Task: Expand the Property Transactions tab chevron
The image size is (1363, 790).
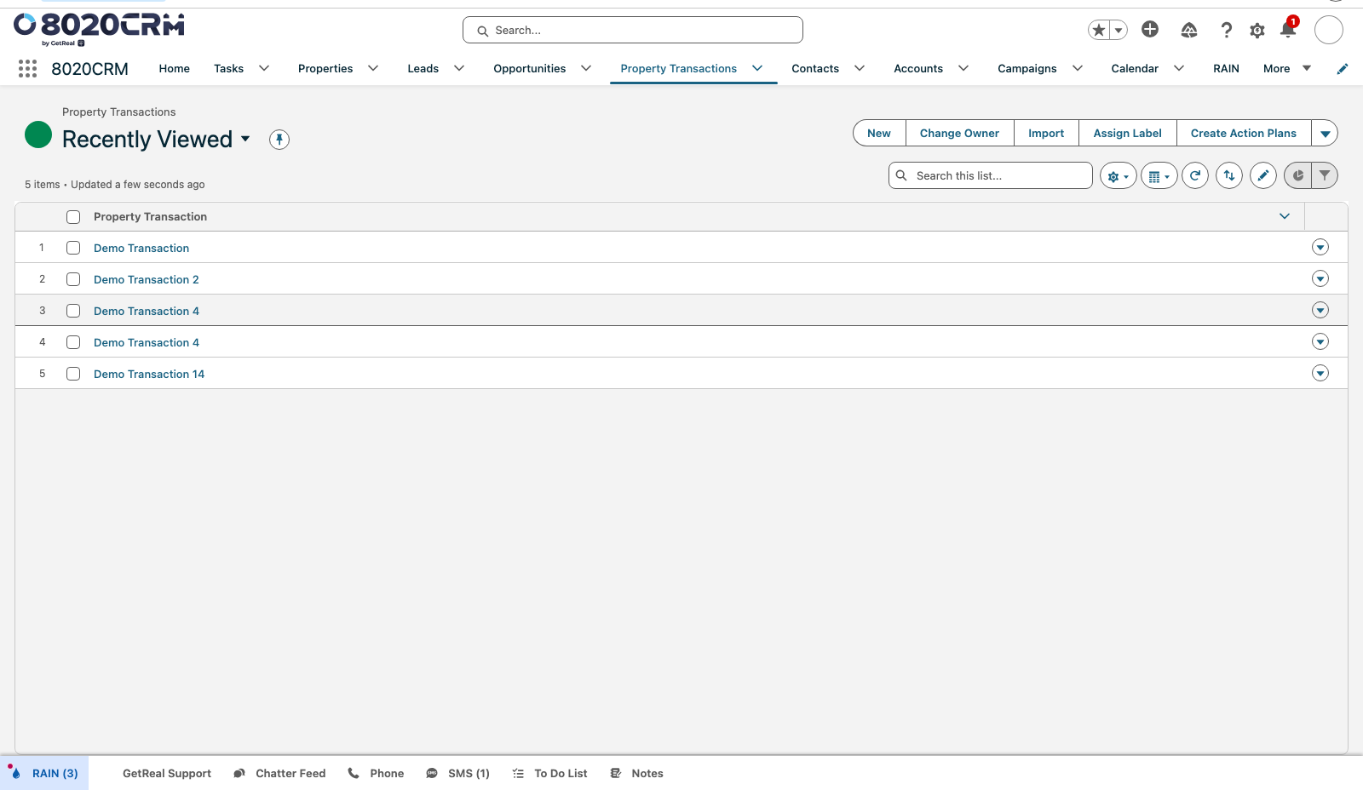Action: pos(757,69)
